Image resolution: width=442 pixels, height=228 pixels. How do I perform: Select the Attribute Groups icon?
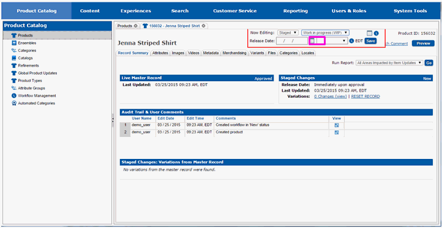14,88
